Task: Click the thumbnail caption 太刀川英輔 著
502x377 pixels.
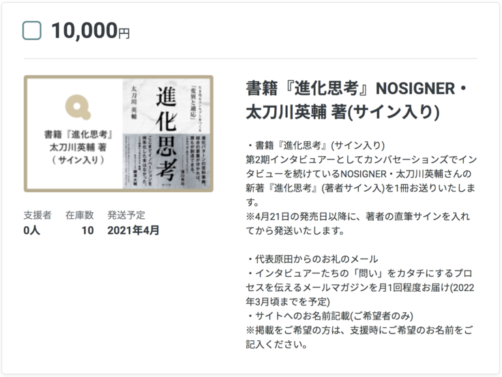Action: point(76,147)
